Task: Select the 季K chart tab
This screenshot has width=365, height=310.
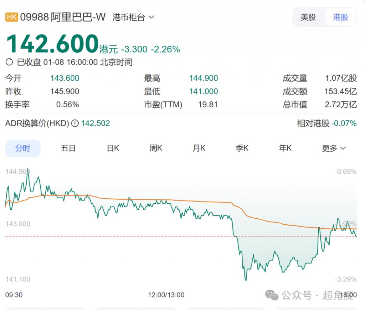Action: point(242,148)
